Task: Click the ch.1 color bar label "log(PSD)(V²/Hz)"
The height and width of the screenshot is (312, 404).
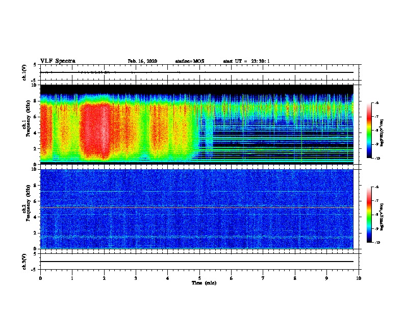Action: coord(382,133)
